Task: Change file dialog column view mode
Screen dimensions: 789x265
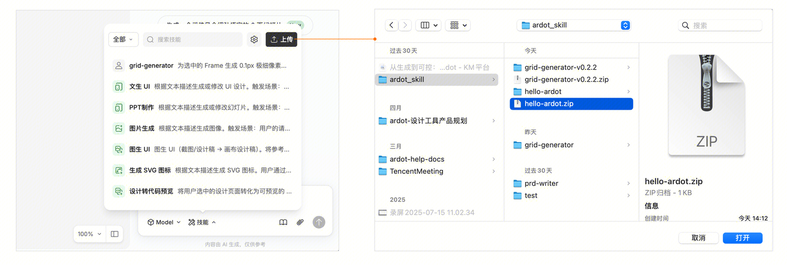Action: 428,25
